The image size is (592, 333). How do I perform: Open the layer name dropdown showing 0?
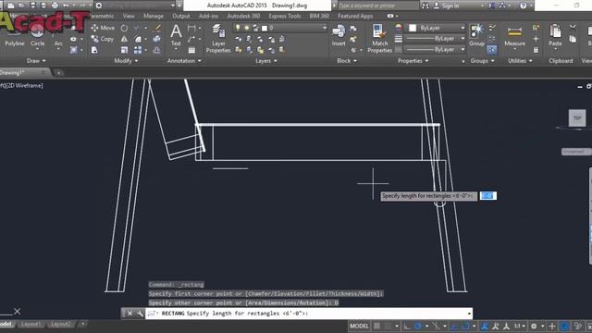click(x=279, y=28)
